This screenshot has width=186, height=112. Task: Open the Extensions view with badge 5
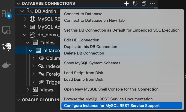point(7,13)
